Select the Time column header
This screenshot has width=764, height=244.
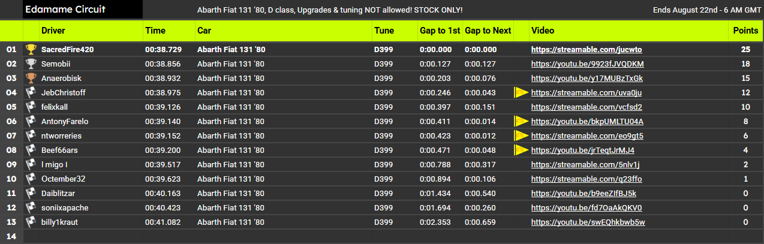155,30
